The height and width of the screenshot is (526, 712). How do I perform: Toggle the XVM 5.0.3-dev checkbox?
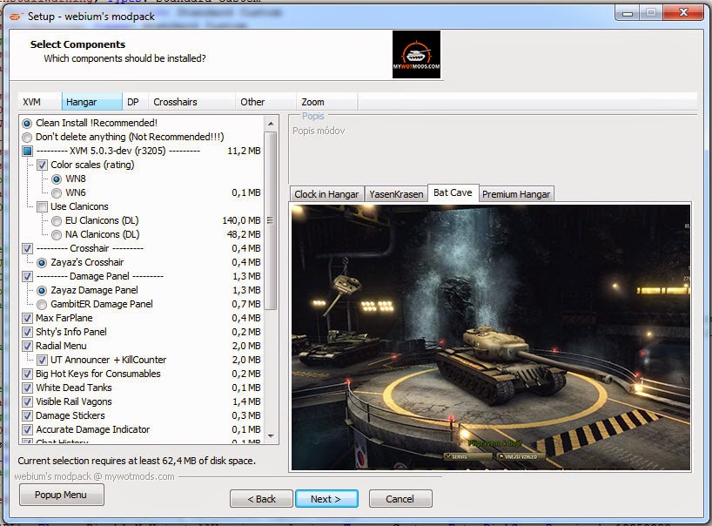point(27,151)
